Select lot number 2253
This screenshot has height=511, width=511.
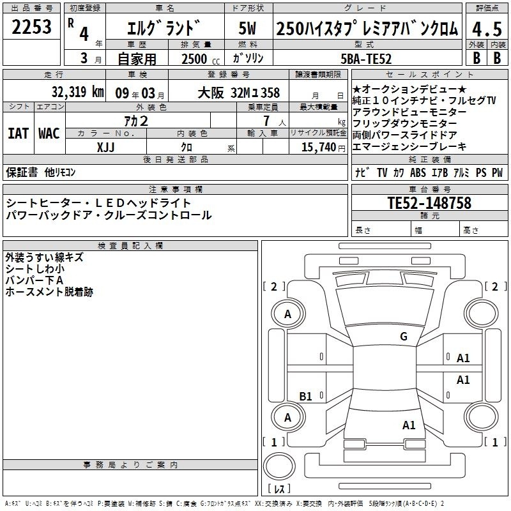click(31, 27)
